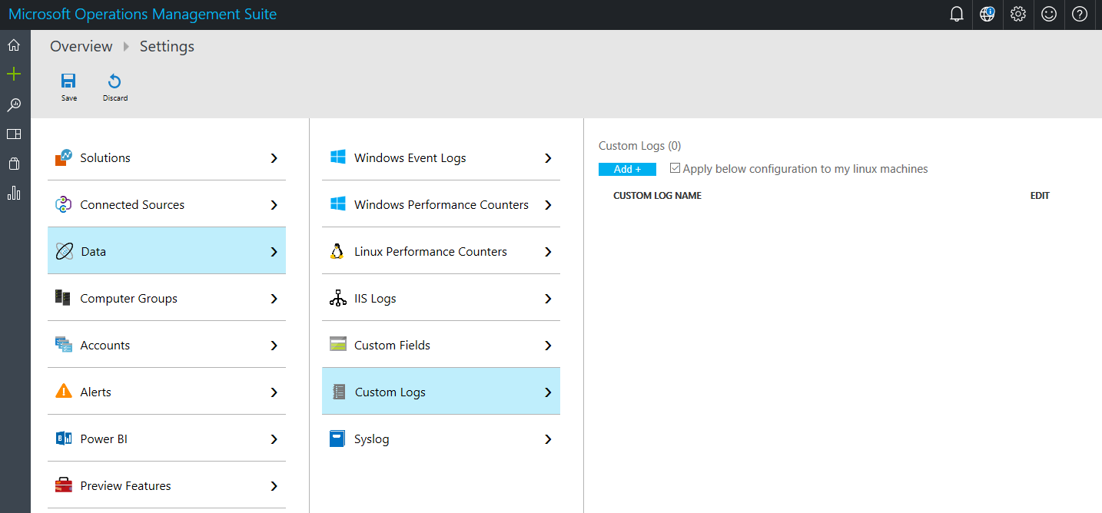The width and height of the screenshot is (1102, 513).
Task: Click the Computer Groups icon
Action: [63, 298]
